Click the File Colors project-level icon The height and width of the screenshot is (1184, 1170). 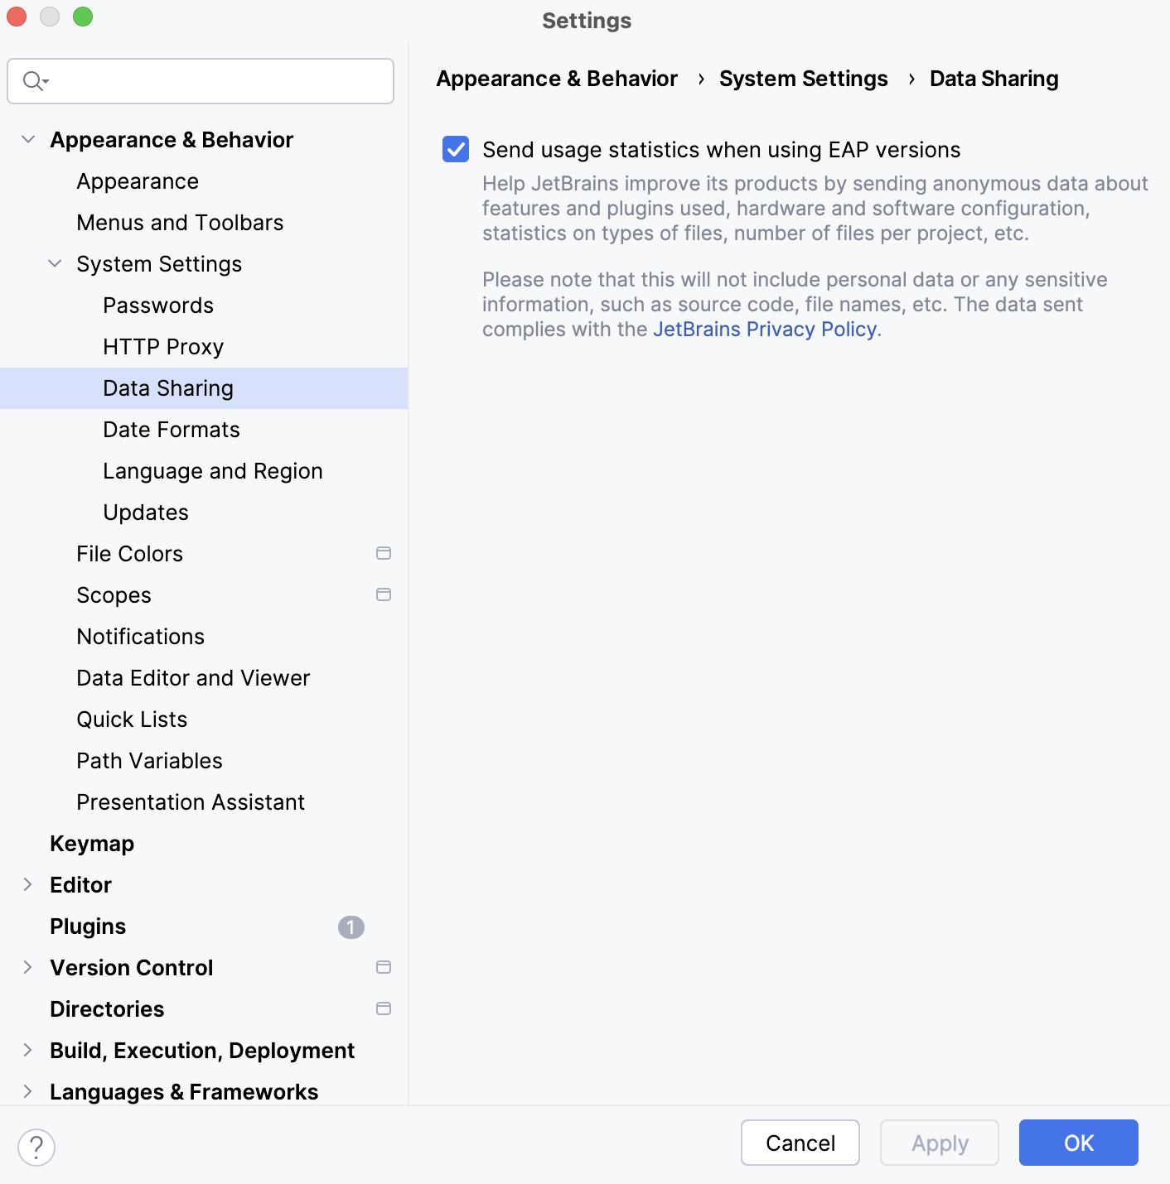point(384,553)
